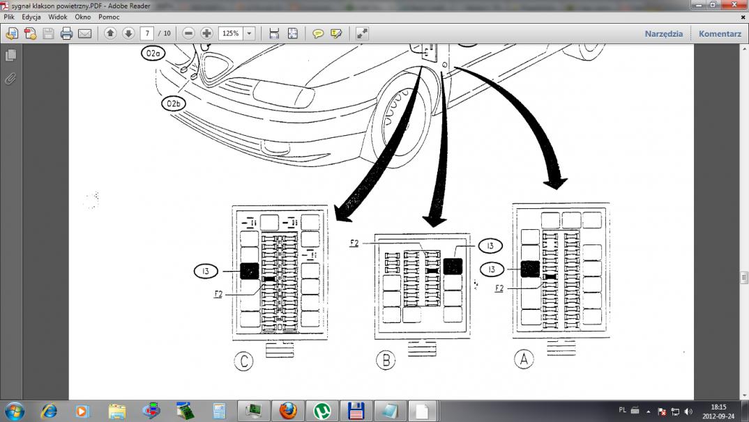Image resolution: width=749 pixels, height=422 pixels.
Task: Zoom out with the minus button
Action: pos(188,33)
